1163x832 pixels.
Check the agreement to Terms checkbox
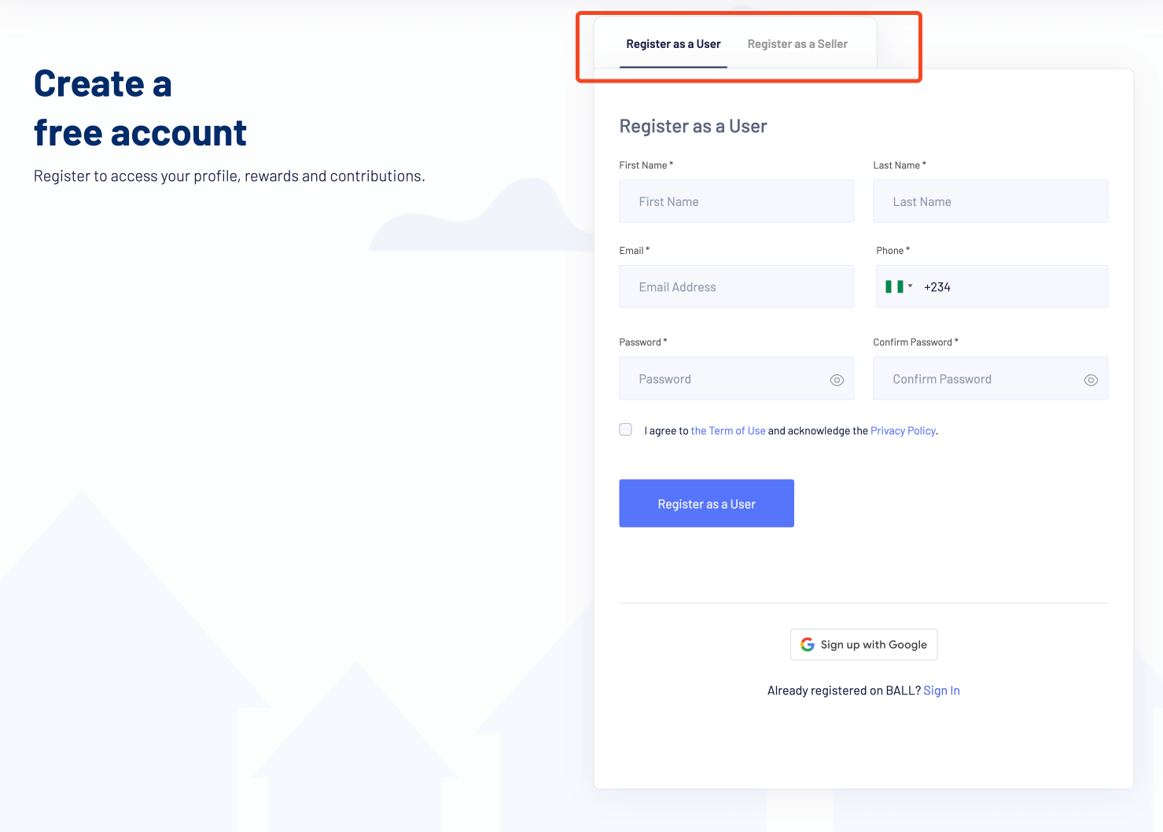click(x=625, y=429)
